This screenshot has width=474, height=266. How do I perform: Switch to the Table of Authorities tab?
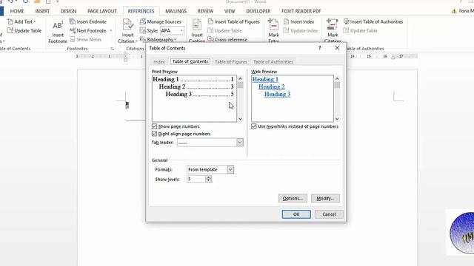[273, 62]
